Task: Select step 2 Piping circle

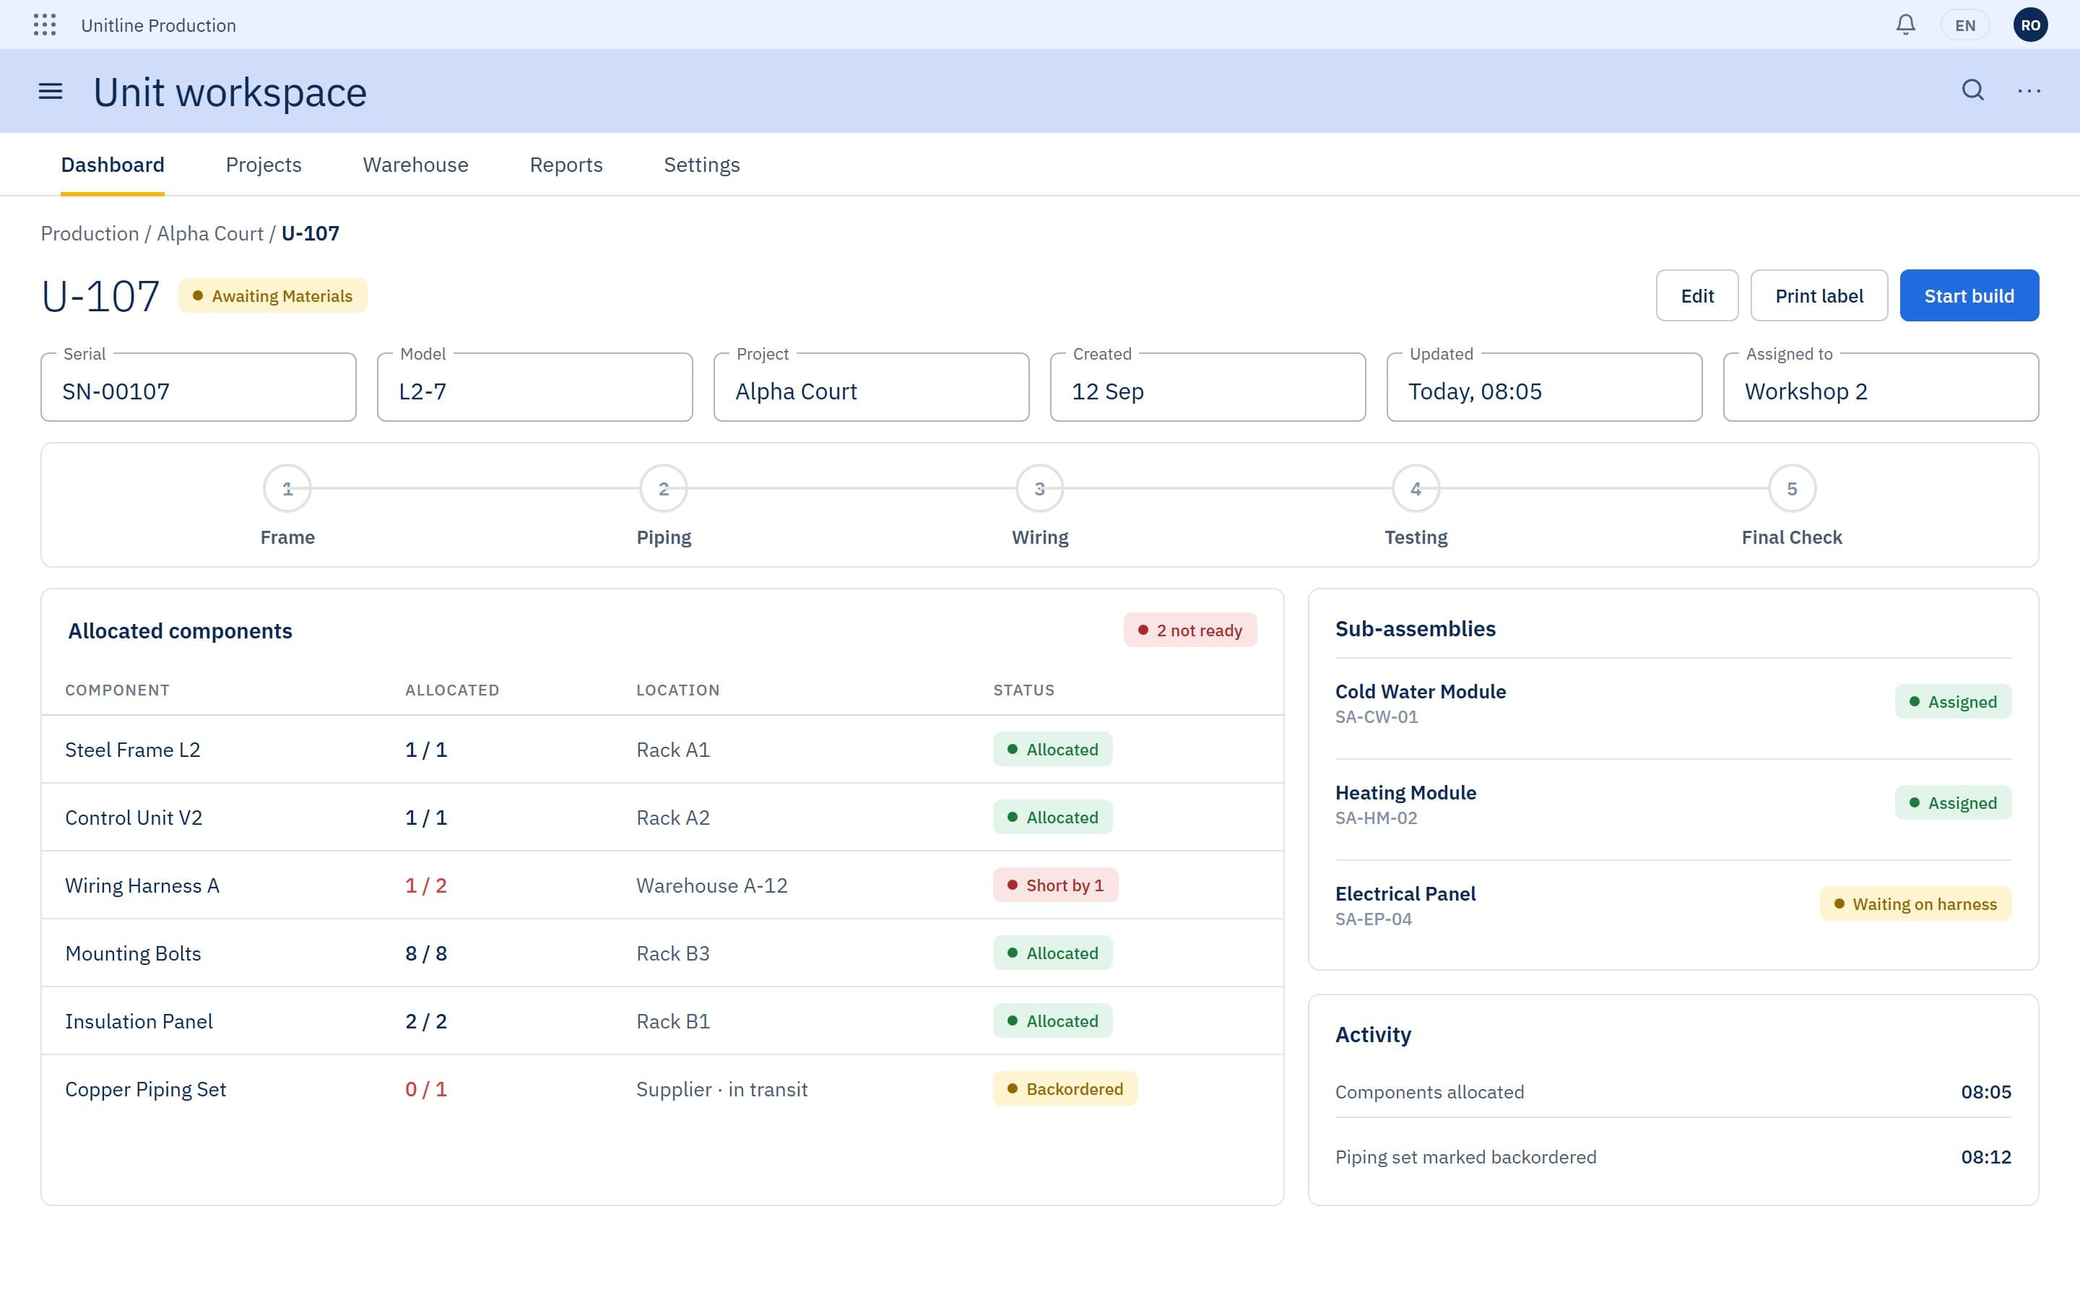Action: tap(664, 488)
